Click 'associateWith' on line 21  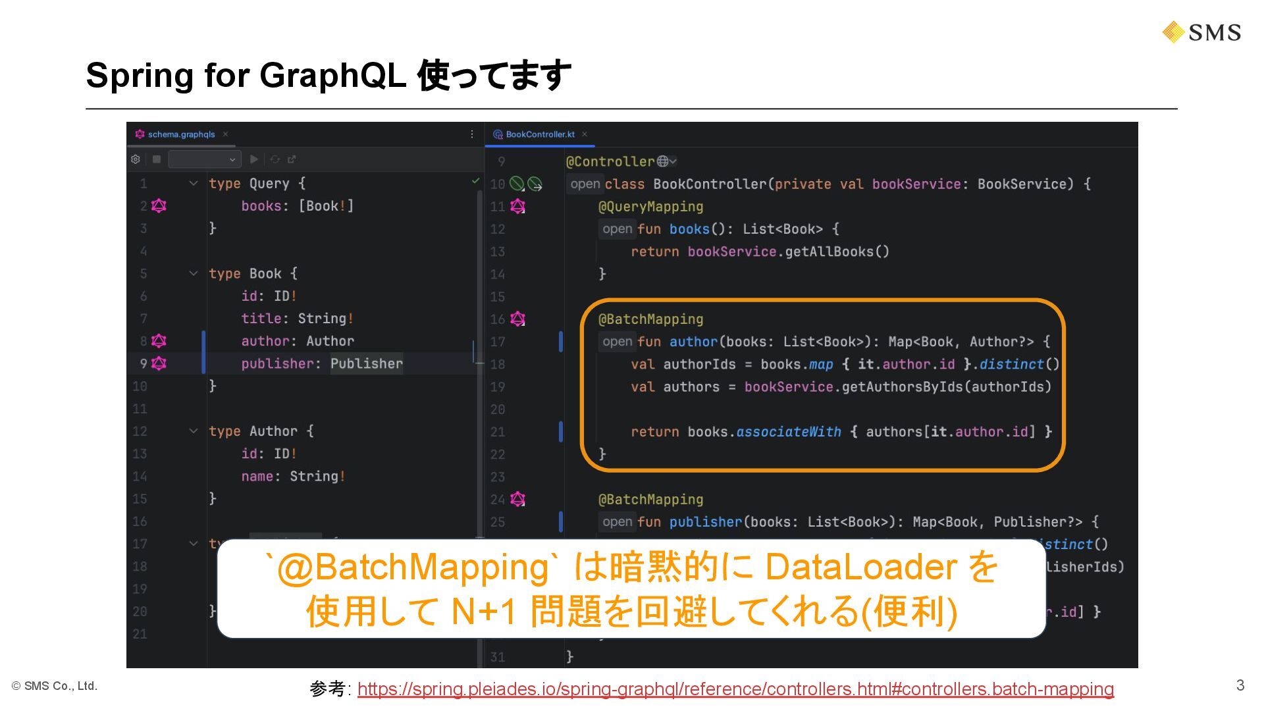(x=789, y=432)
